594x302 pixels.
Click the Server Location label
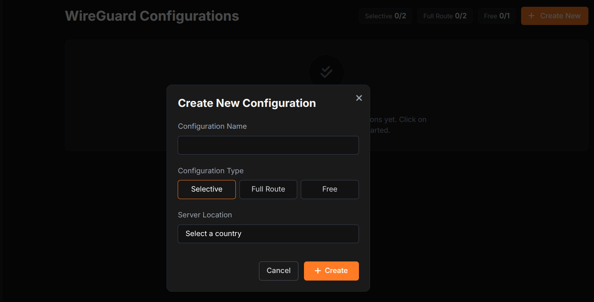205,215
